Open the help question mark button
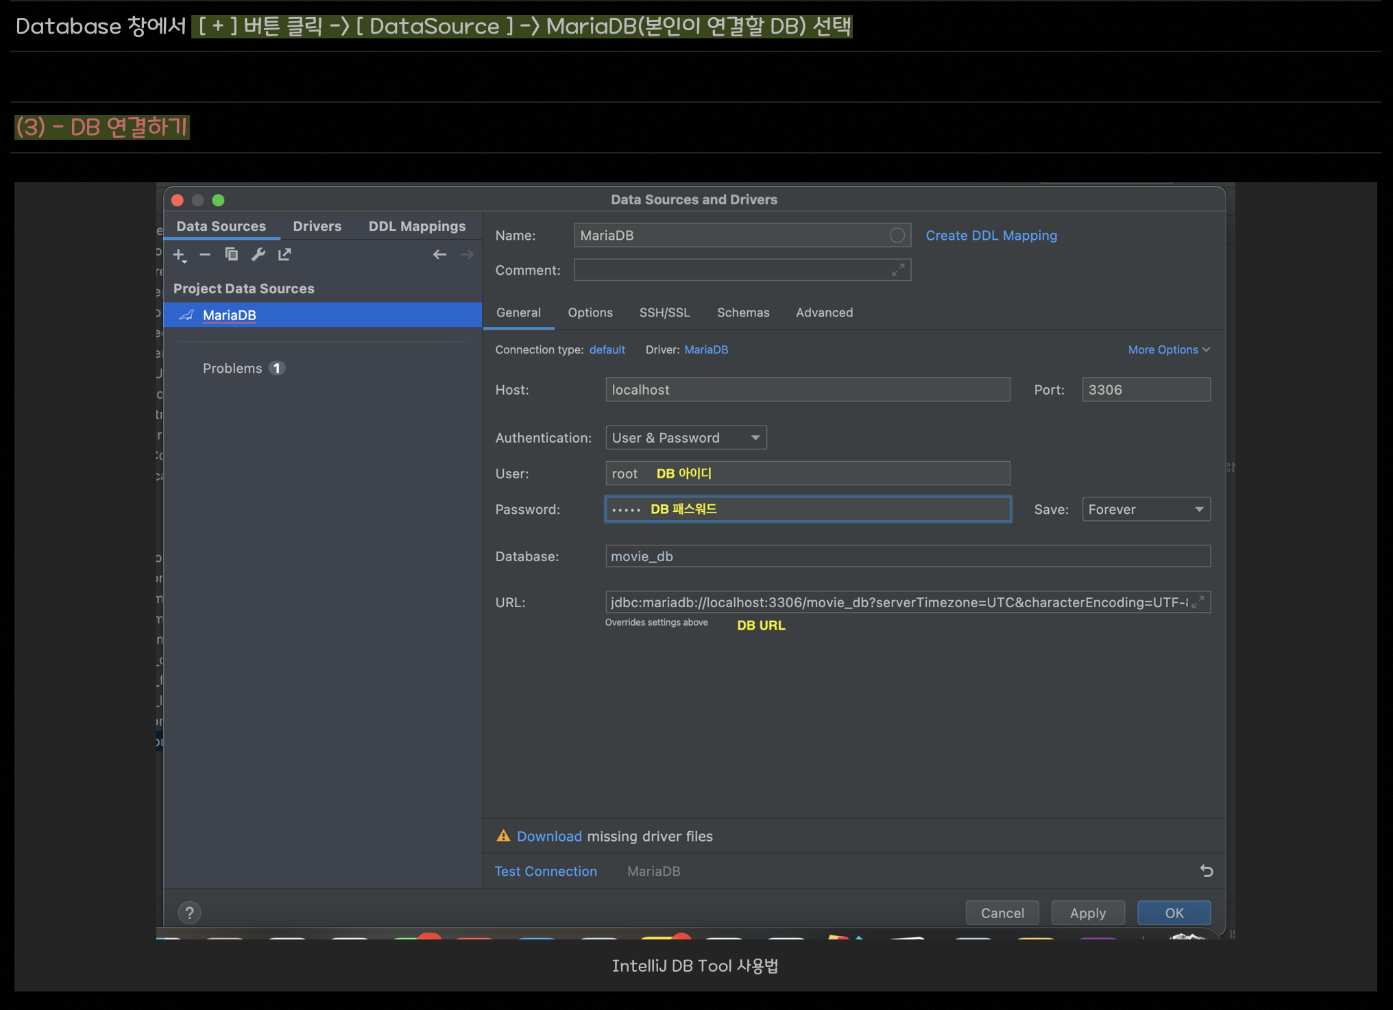 [x=189, y=913]
